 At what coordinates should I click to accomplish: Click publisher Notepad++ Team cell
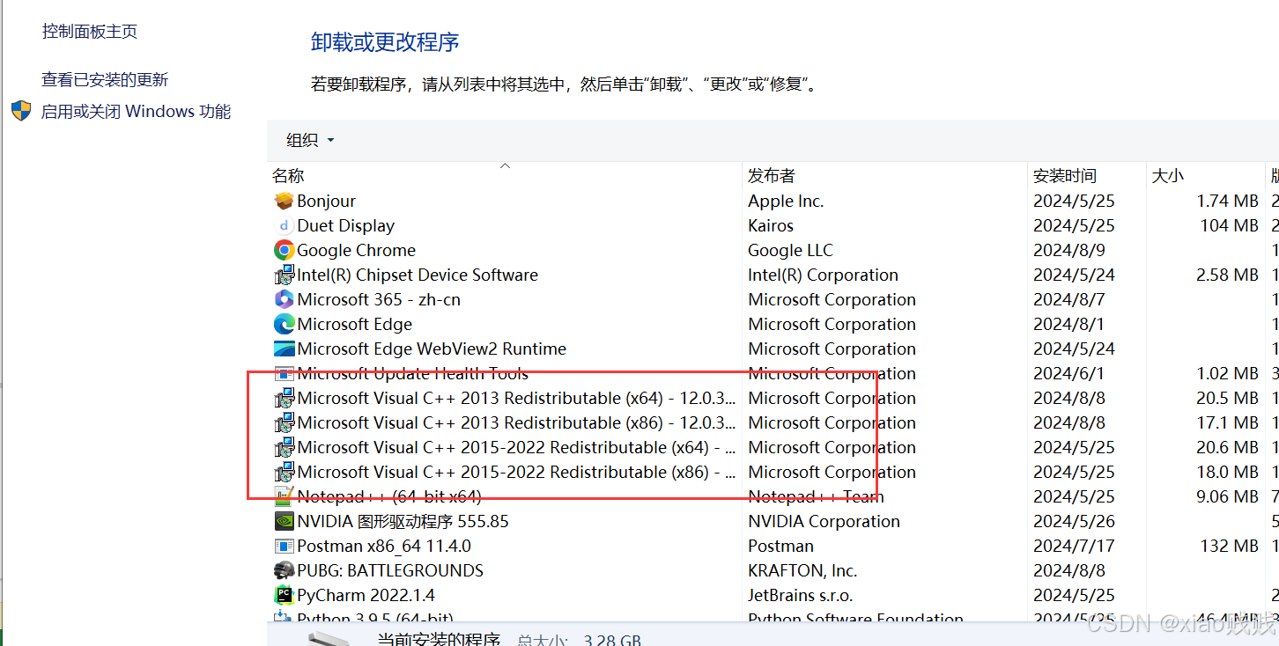pos(816,497)
